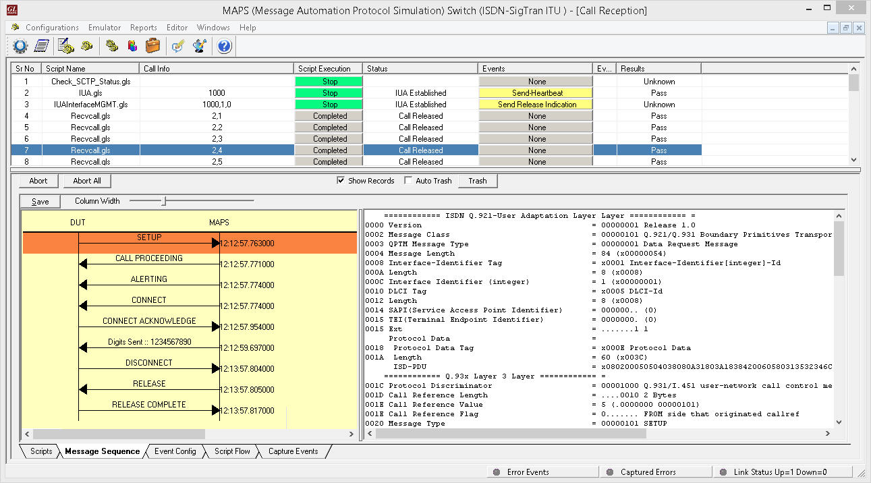Open the Capture Events tab
The image size is (871, 483).
pyautogui.click(x=293, y=451)
